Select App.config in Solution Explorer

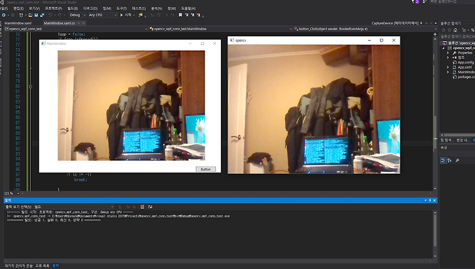coord(465,63)
